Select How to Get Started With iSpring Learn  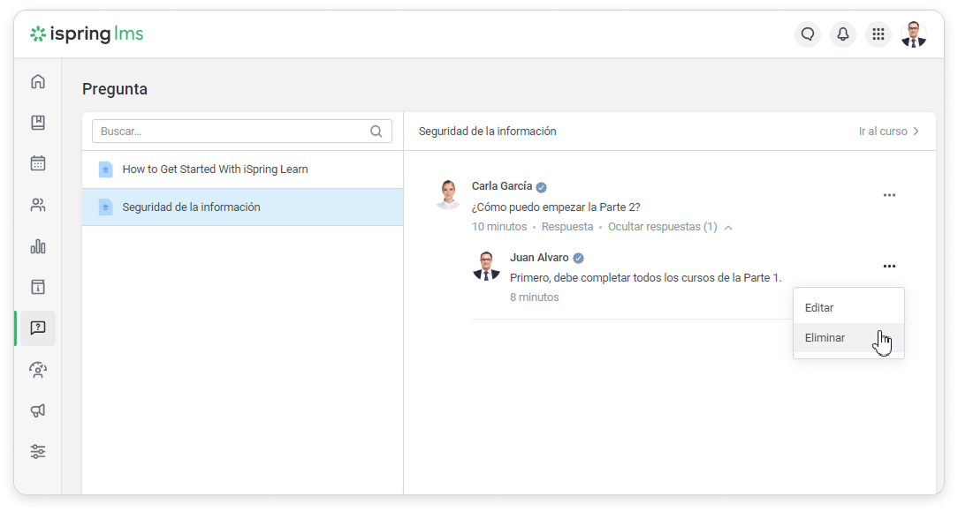tap(215, 169)
